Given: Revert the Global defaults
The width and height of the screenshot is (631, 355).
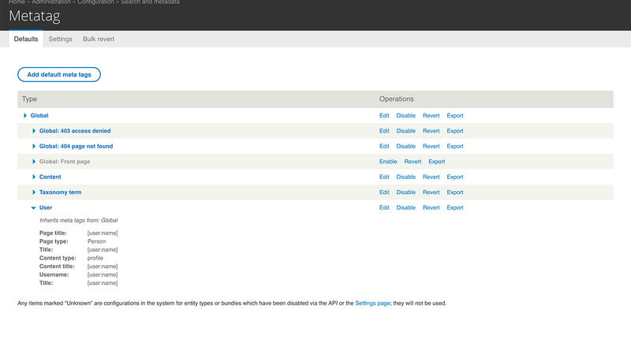Looking at the screenshot, I should point(431,115).
